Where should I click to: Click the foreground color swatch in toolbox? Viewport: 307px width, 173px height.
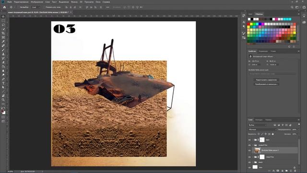click(x=2, y=111)
